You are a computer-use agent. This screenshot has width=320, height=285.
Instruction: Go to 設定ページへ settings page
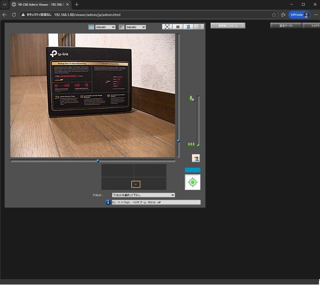pyautogui.click(x=286, y=26)
